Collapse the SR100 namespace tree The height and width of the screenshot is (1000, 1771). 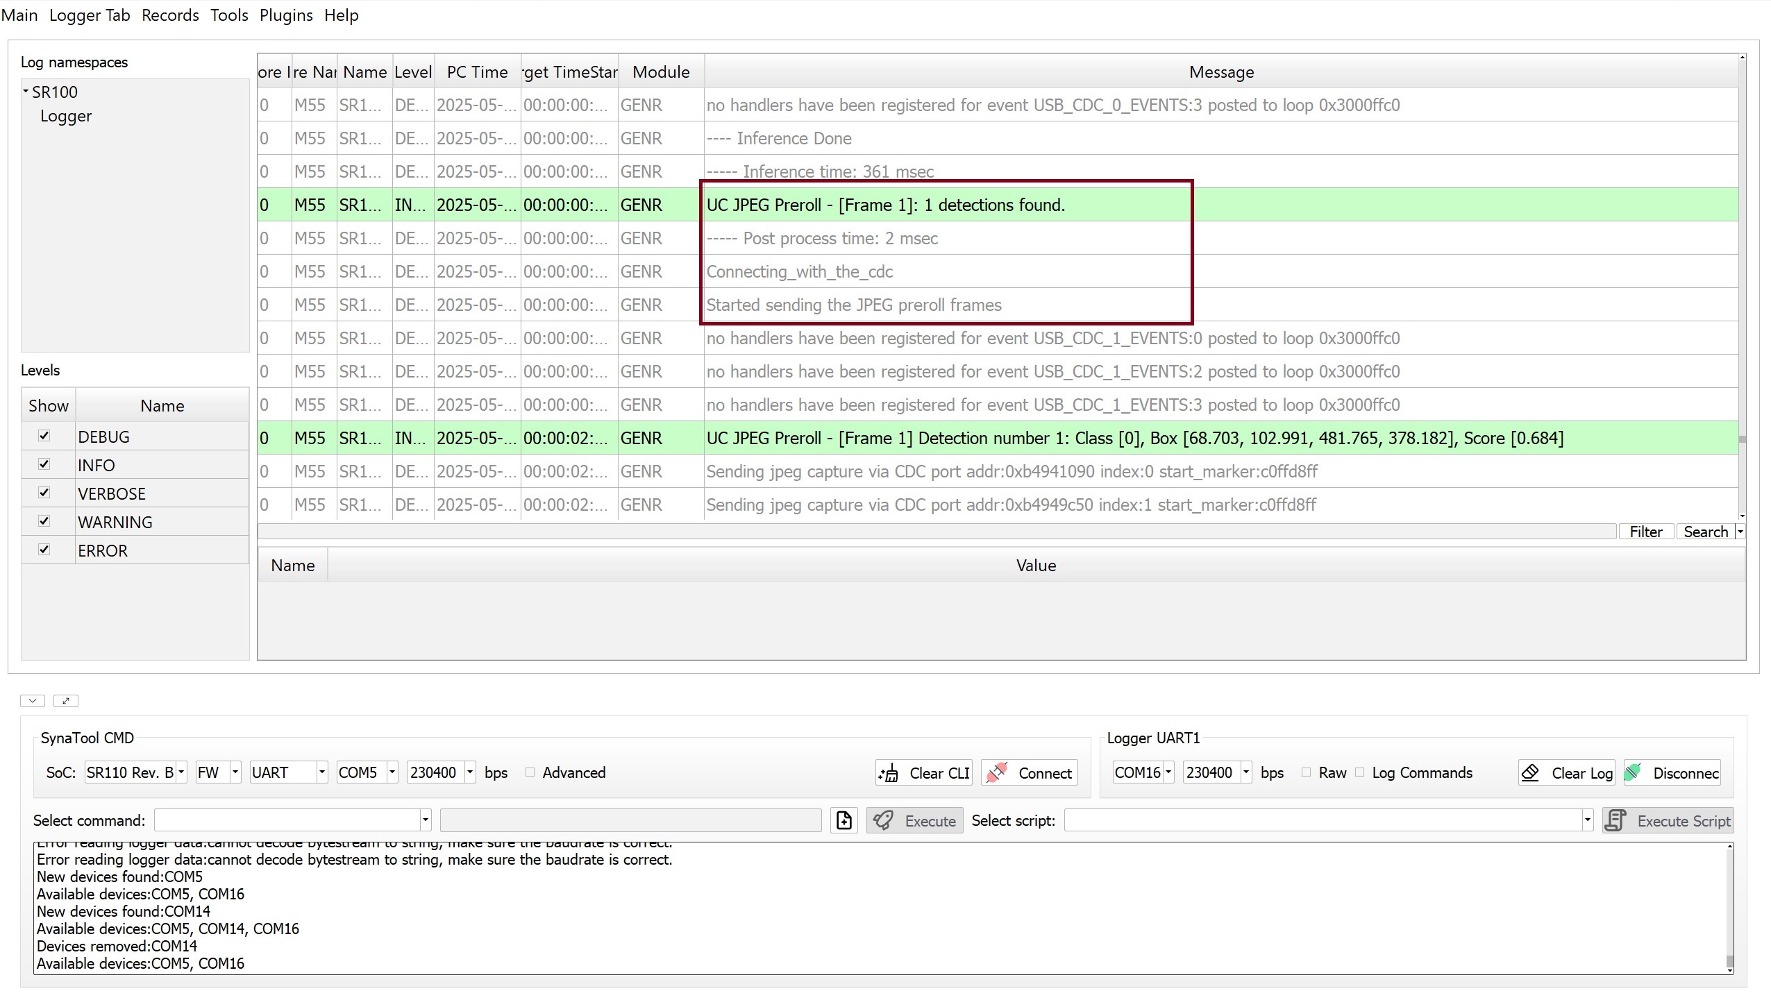[25, 91]
